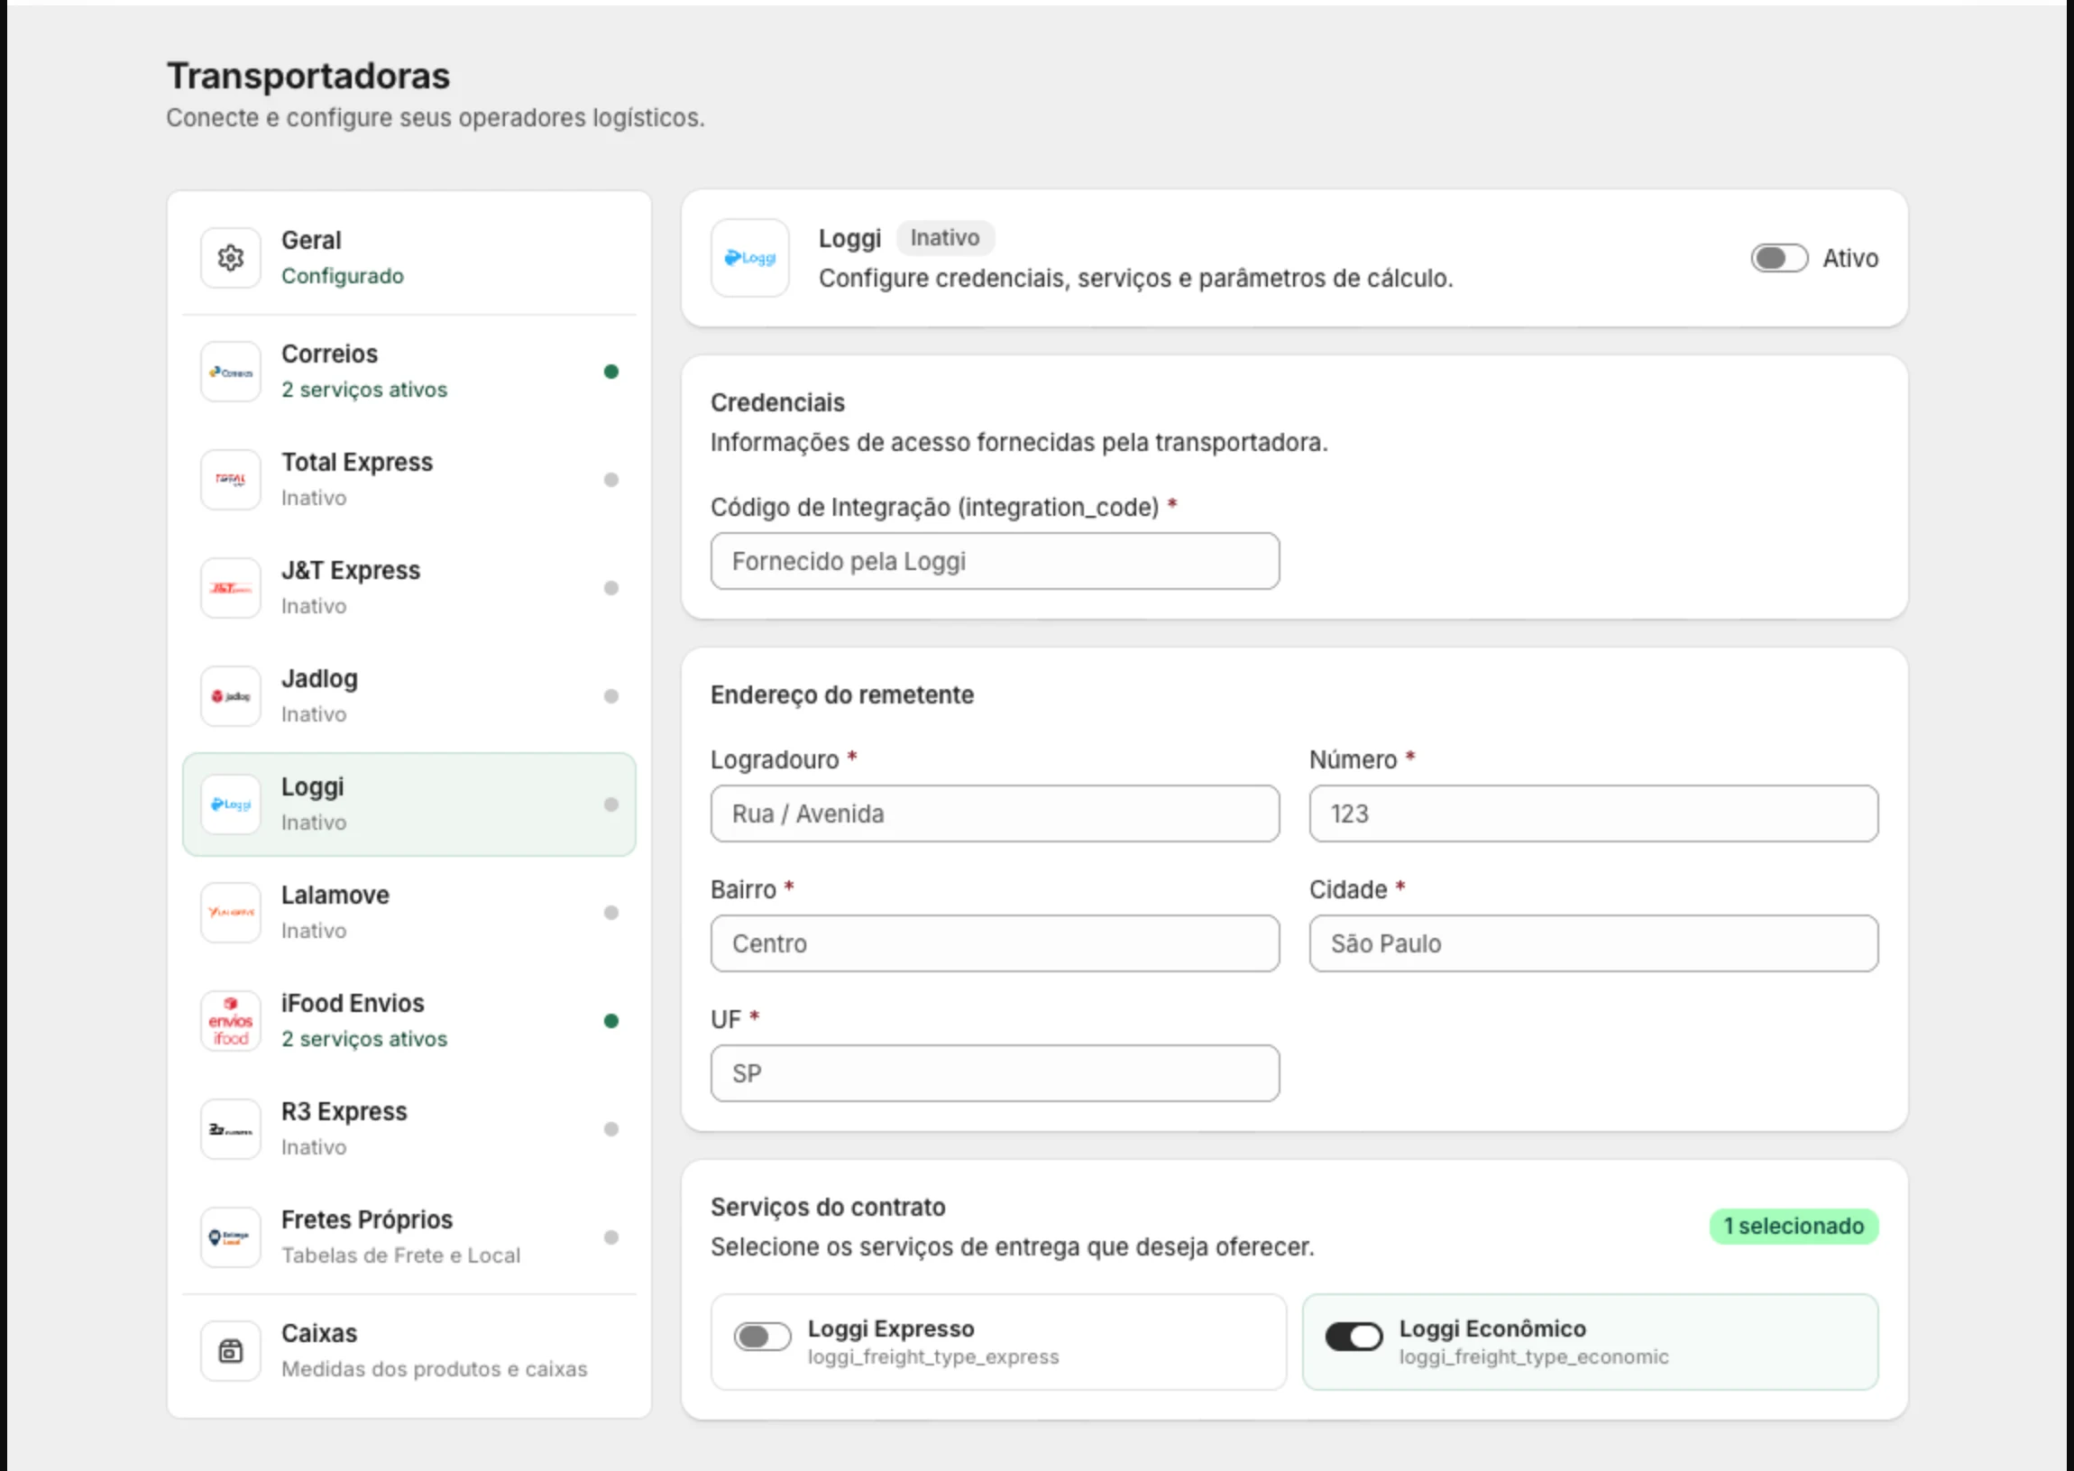
Task: Click 'Configurado' status under Geral
Action: click(x=343, y=276)
